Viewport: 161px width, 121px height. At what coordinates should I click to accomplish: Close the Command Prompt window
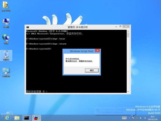point(126,26)
